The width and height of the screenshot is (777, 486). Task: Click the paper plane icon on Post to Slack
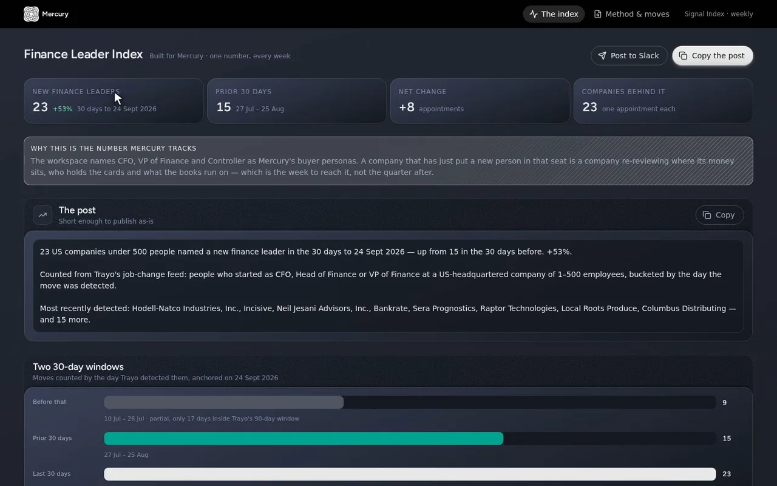(602, 56)
